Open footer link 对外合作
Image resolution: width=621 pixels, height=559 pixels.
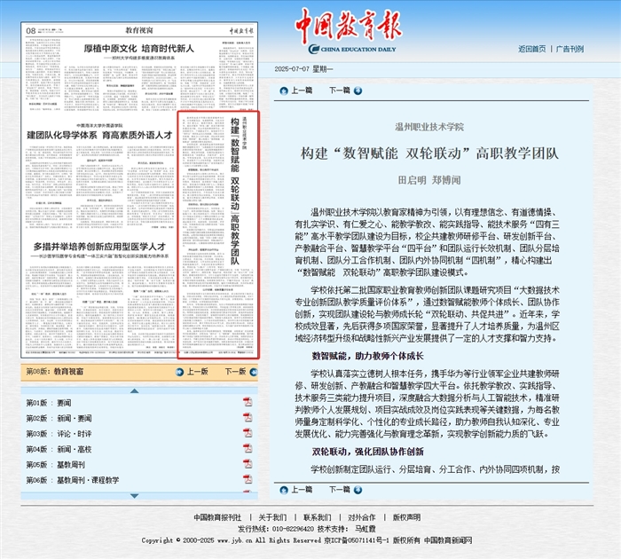pos(362,517)
